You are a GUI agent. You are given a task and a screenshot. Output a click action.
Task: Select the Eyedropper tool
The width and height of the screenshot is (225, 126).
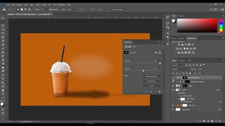click(x=3, y=41)
